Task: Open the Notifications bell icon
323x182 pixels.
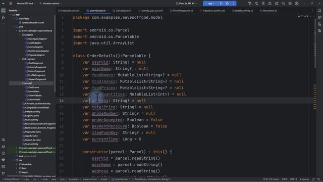Action: [x=319, y=11]
